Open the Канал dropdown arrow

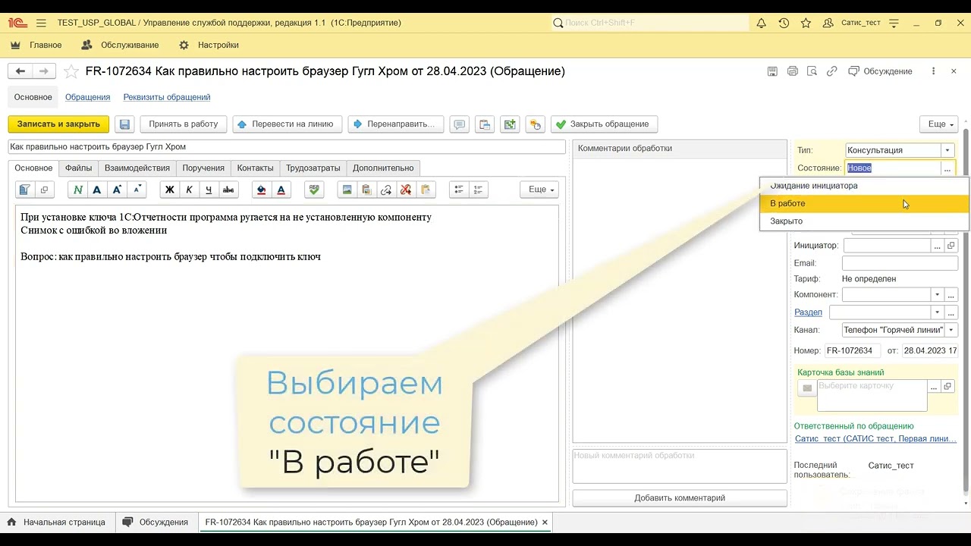click(951, 330)
